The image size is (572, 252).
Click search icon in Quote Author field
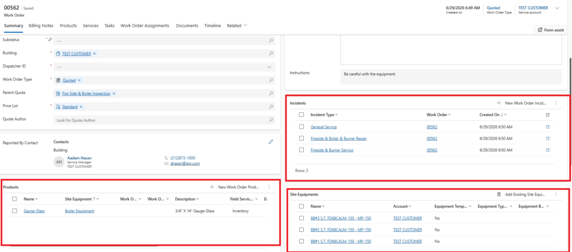[271, 120]
